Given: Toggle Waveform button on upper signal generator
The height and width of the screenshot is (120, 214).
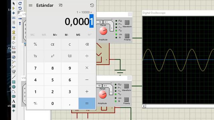Looking at the screenshot, I should pyautogui.click(x=127, y=22).
